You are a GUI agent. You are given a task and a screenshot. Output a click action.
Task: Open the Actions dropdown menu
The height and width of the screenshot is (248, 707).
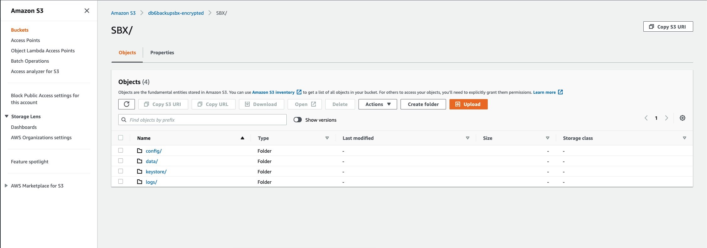click(x=378, y=104)
